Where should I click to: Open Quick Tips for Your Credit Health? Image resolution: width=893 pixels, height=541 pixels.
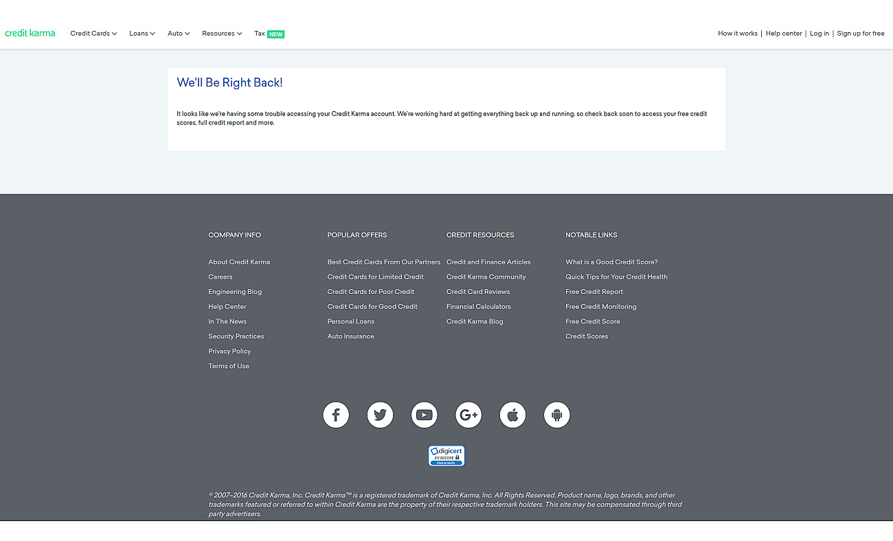617,277
